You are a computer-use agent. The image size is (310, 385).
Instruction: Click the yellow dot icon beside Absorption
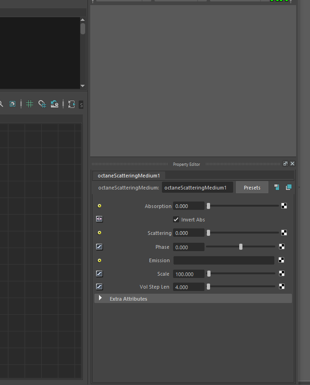[x=99, y=206]
